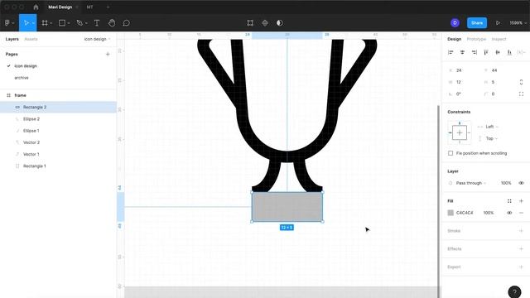Open the help question mark button

(514, 292)
